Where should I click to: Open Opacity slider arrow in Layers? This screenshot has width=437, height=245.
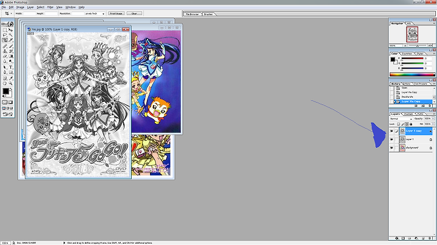(x=433, y=119)
